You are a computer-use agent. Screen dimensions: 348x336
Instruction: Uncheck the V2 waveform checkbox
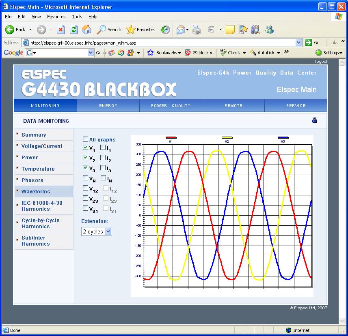(85, 158)
